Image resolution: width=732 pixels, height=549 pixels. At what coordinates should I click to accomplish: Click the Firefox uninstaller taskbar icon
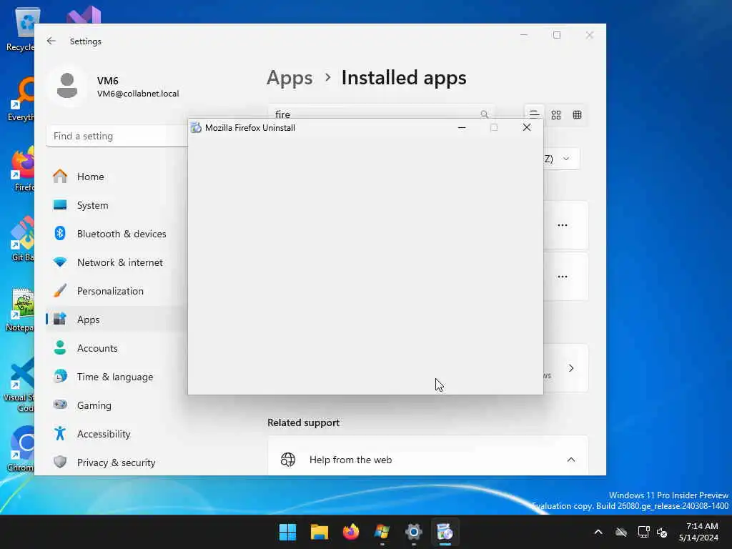445,532
